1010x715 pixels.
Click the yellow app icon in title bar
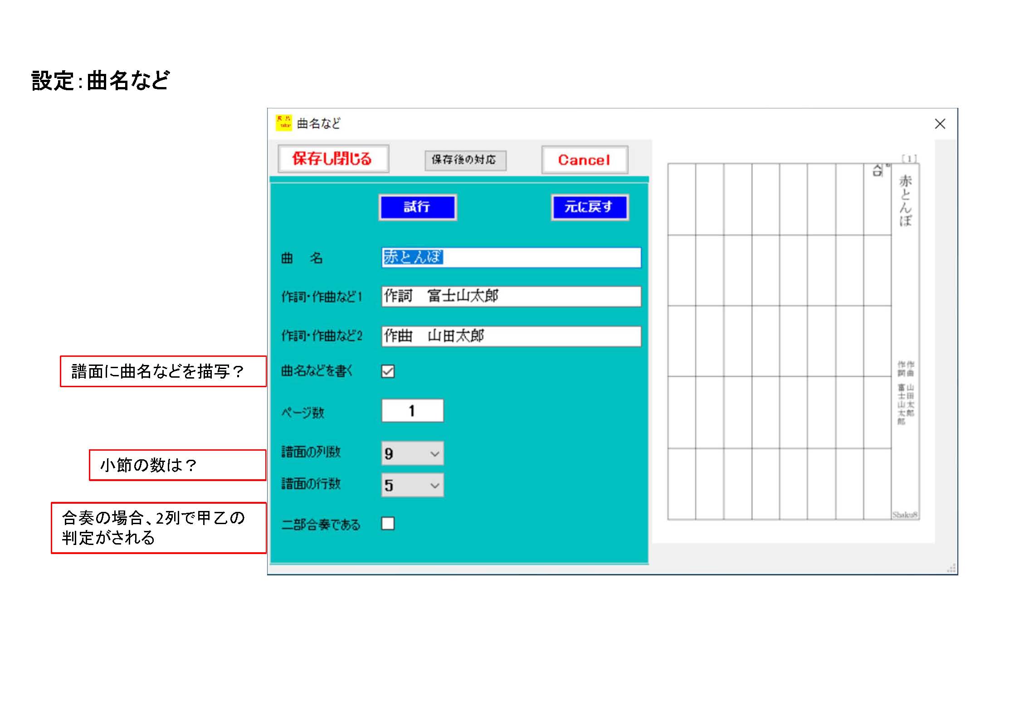pyautogui.click(x=283, y=123)
